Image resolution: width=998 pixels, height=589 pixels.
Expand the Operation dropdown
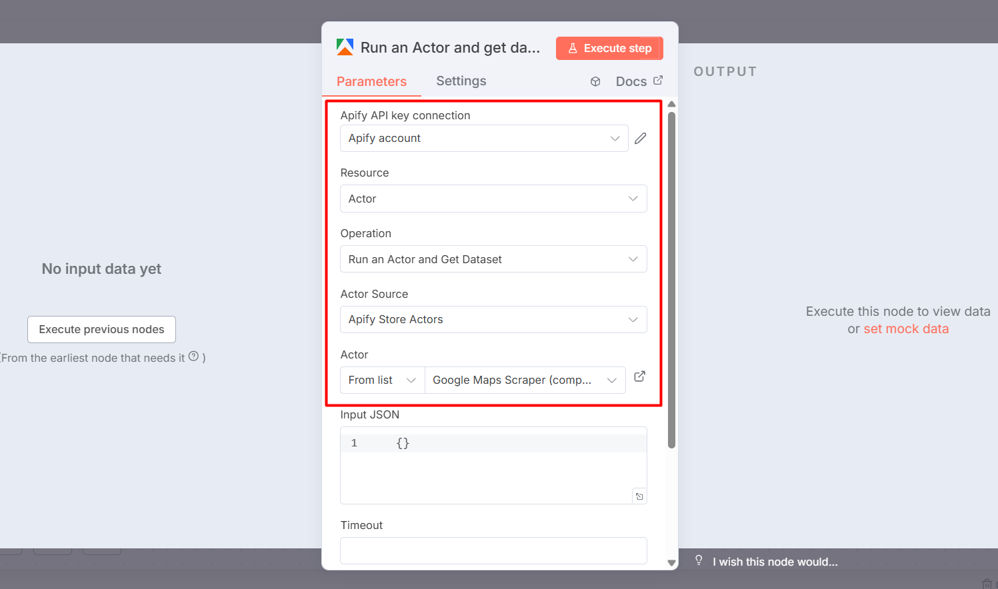(x=493, y=259)
